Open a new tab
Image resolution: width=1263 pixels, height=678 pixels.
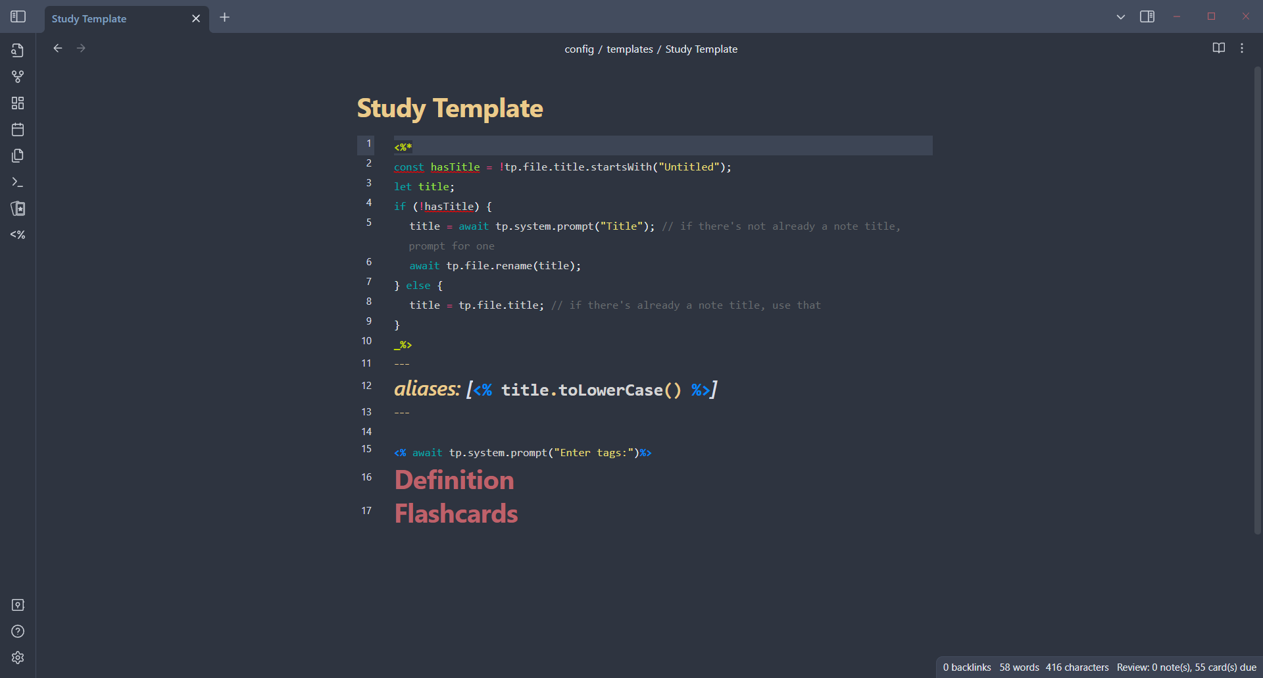click(224, 17)
